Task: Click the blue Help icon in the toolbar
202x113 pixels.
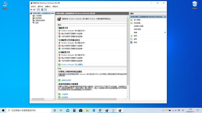Action: 42,10
